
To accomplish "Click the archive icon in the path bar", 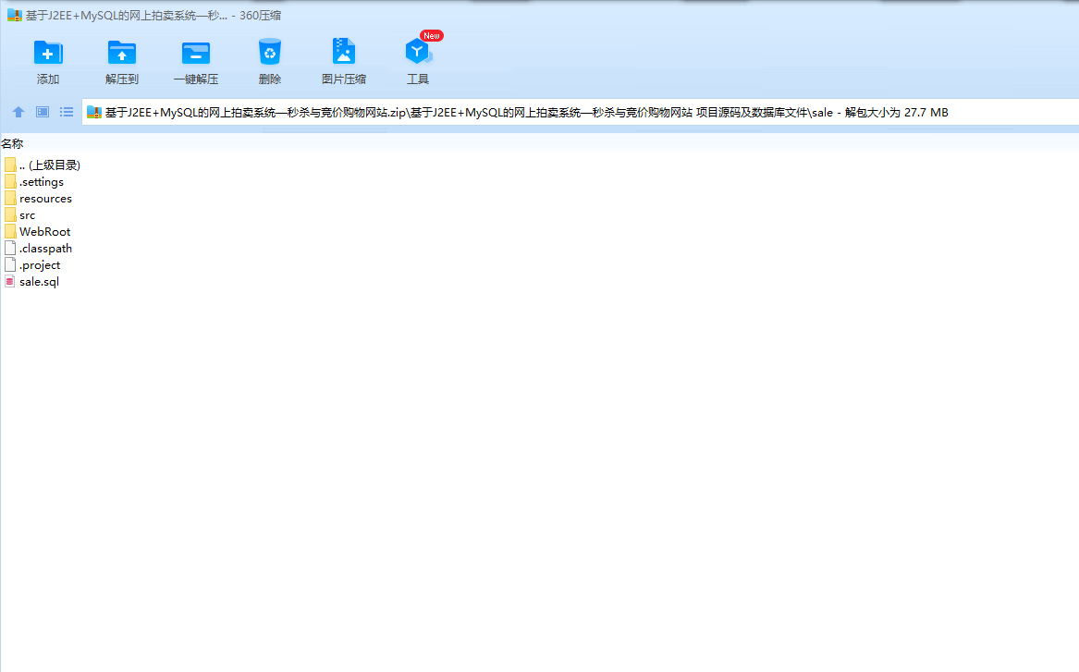I will pyautogui.click(x=94, y=113).
